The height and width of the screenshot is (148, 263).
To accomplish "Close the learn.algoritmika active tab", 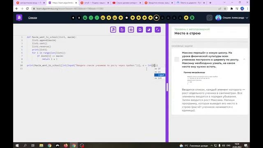I will click(76, 3).
